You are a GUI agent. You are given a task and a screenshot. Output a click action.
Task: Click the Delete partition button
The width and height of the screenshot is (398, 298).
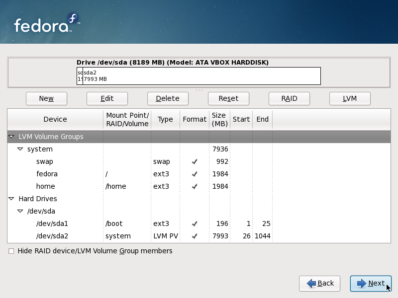tap(168, 98)
